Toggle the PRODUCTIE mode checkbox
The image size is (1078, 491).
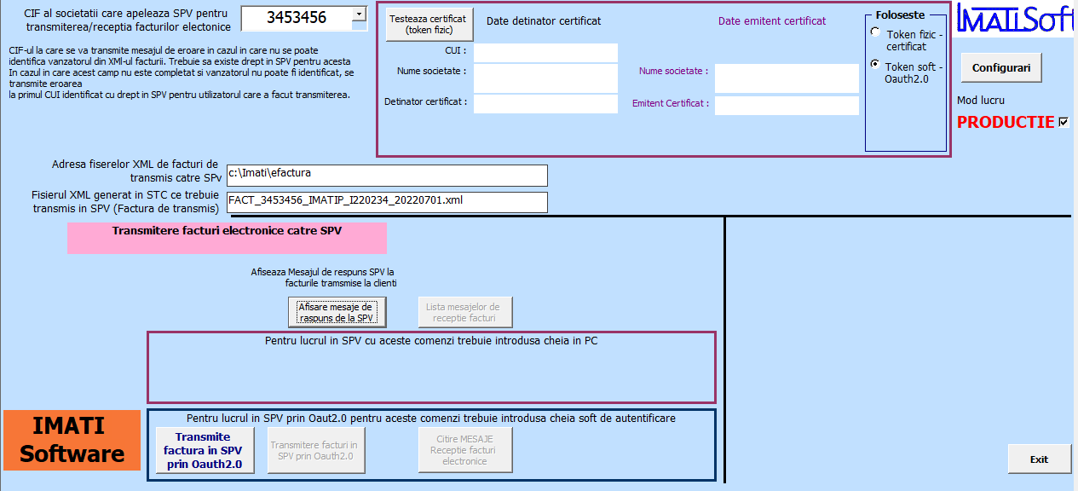tap(1064, 122)
